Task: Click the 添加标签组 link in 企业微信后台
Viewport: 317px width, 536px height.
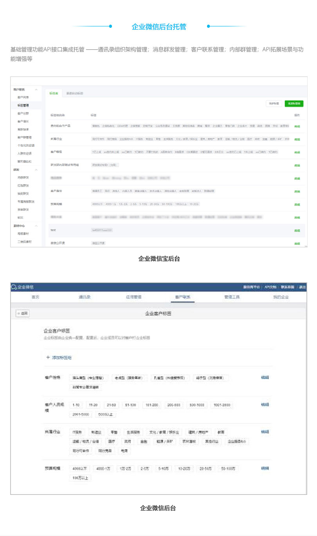Action: tap(62, 357)
